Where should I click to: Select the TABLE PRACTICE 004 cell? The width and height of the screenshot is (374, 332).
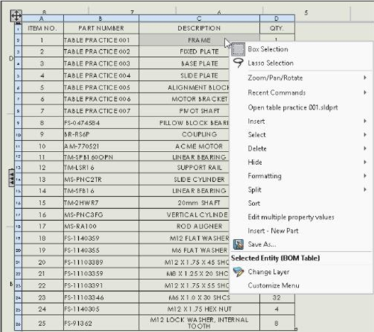pos(101,75)
